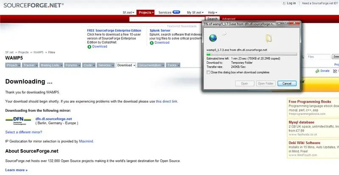The height and width of the screenshot is (175, 339).
Task: Click Files in the breadcrumb
Action: click(52, 53)
